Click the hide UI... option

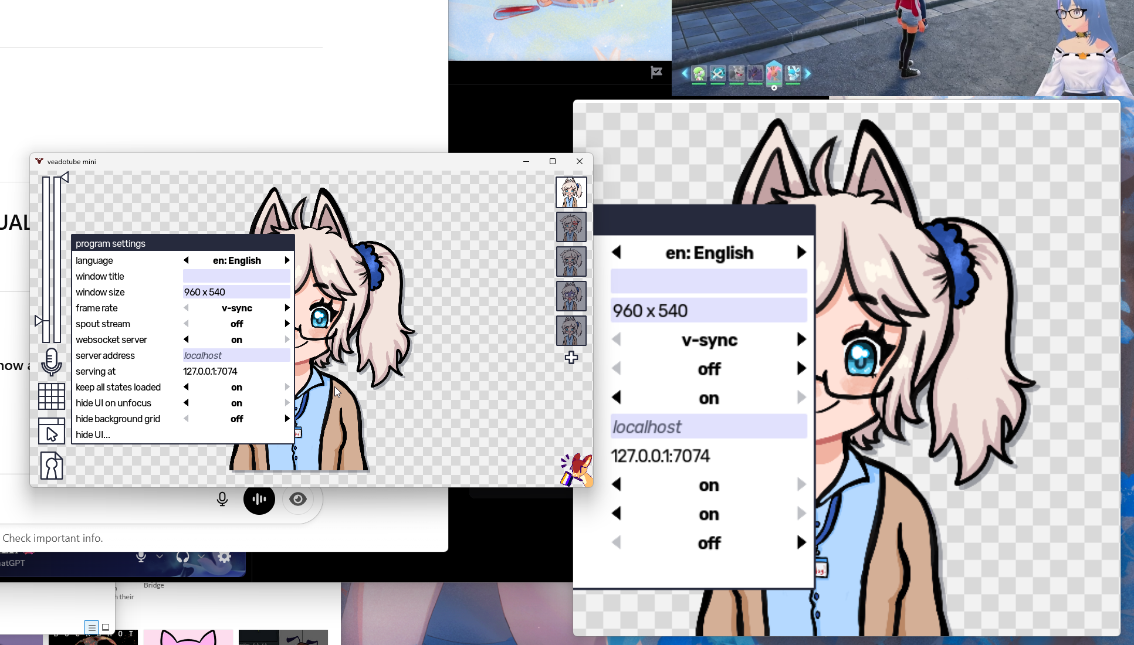pyautogui.click(x=93, y=434)
